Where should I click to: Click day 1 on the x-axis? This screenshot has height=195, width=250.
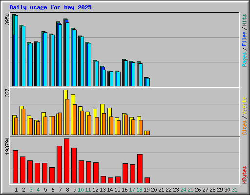(16, 190)
